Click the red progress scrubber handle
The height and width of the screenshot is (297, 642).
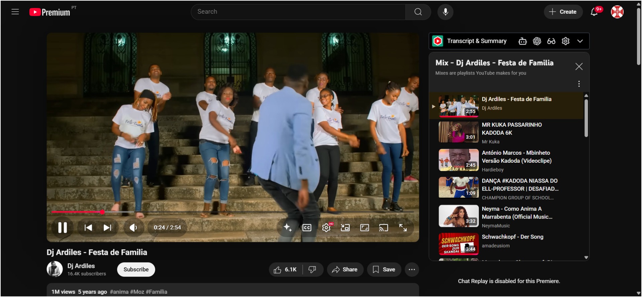point(102,212)
